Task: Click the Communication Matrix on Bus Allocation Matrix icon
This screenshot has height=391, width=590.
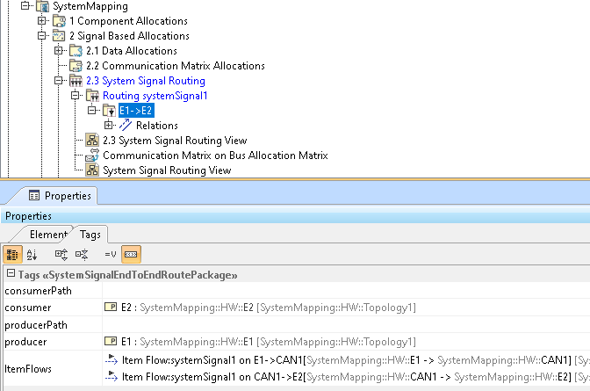Action: pos(92,156)
